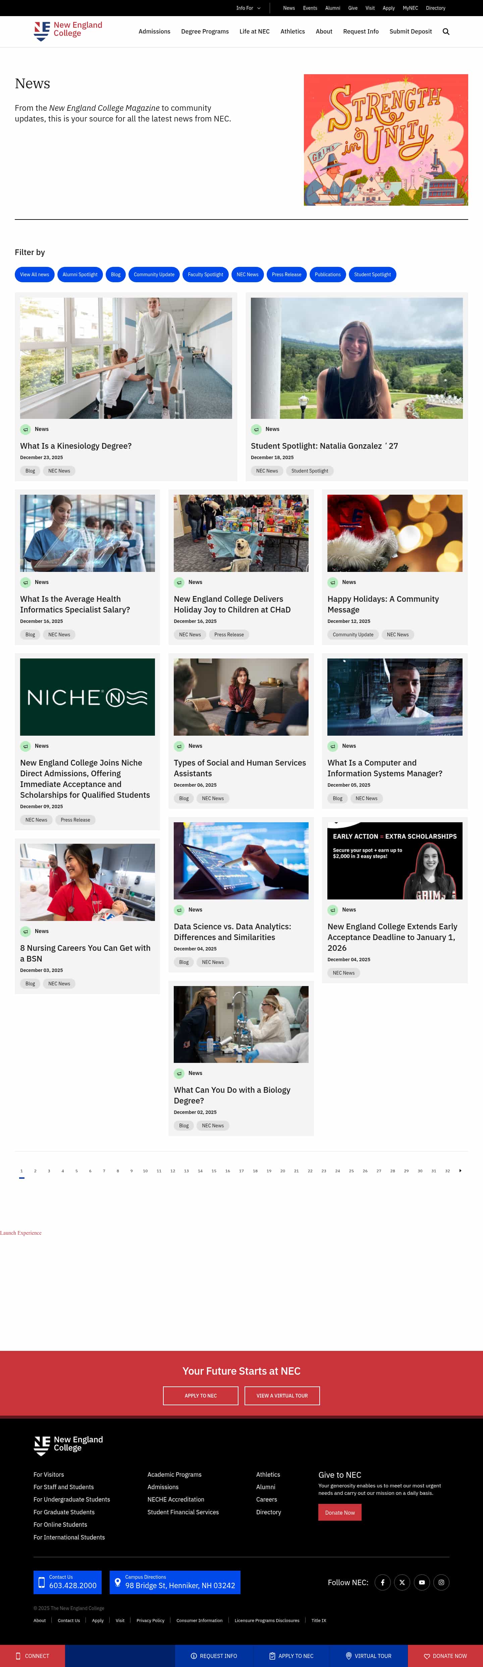This screenshot has height=1667, width=483.
Task: Open the Strength in Unity magazine image
Action: pyautogui.click(x=386, y=140)
